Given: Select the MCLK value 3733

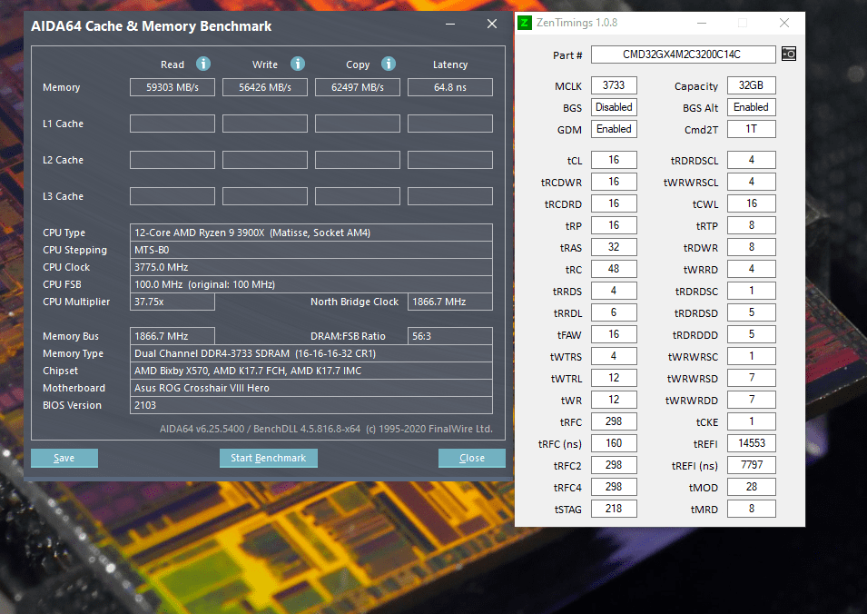Looking at the screenshot, I should tap(614, 85).
